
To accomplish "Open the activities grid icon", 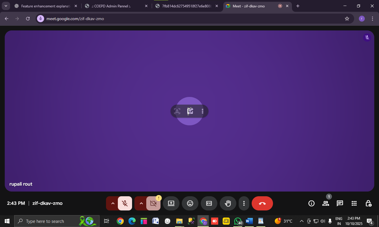I will tap(354, 203).
